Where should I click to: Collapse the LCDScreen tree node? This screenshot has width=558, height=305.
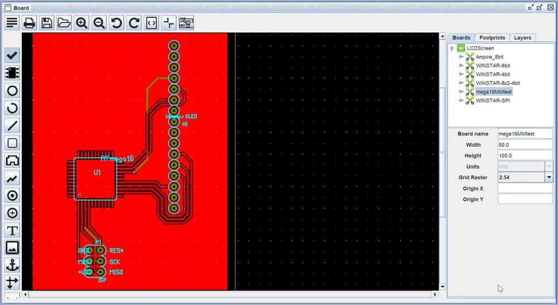click(x=451, y=49)
